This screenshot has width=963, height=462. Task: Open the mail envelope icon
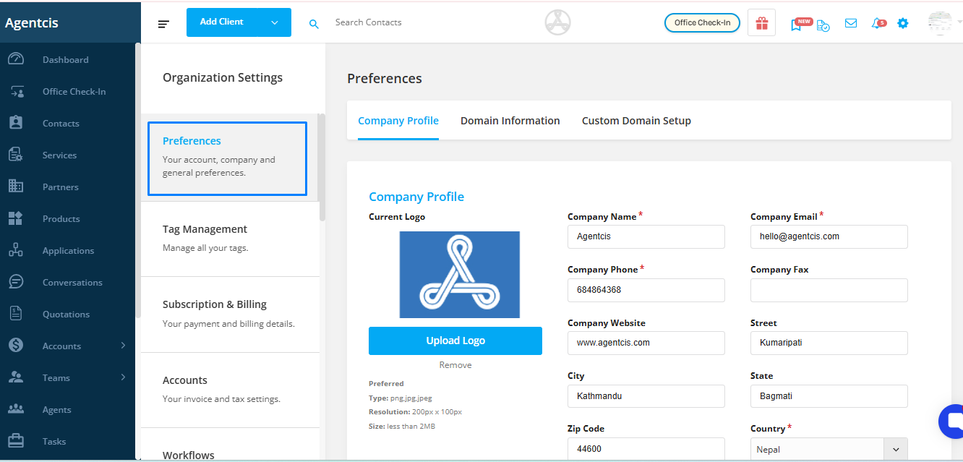coord(851,23)
